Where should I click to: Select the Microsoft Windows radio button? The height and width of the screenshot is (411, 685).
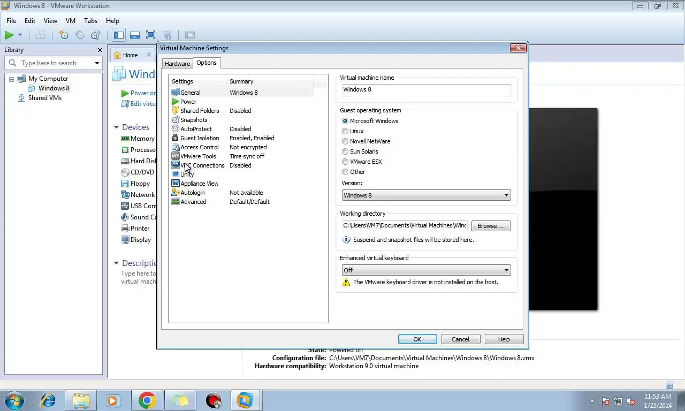tap(345, 121)
